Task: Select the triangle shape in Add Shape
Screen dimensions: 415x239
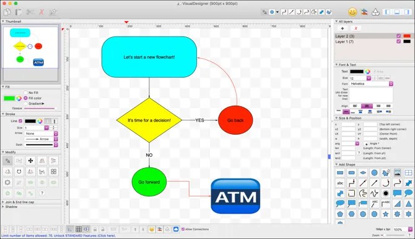Action: click(x=409, y=204)
